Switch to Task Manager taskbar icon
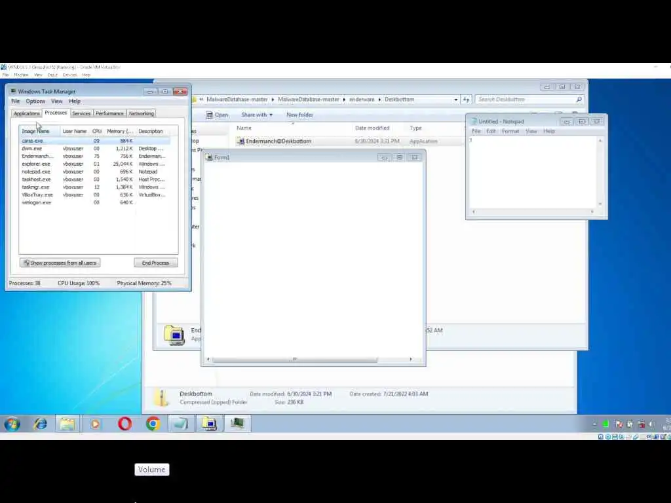 tap(237, 424)
